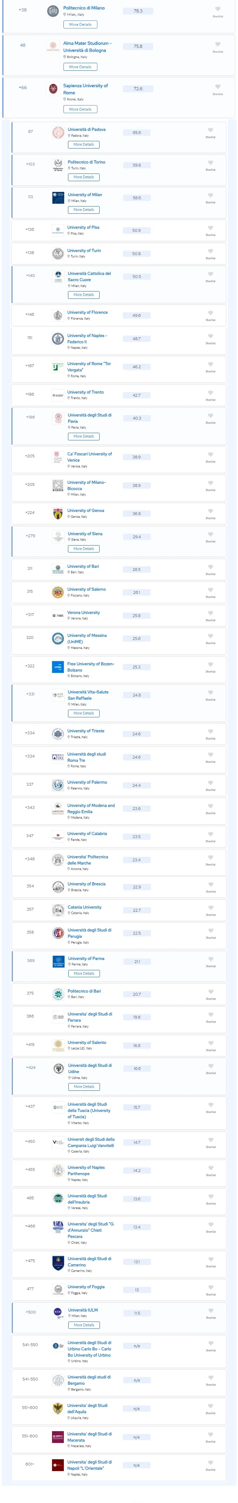Image resolution: width=238 pixels, height=1503 pixels.
Task: Click the Politecnico di Milano logo
Action: 53,11
